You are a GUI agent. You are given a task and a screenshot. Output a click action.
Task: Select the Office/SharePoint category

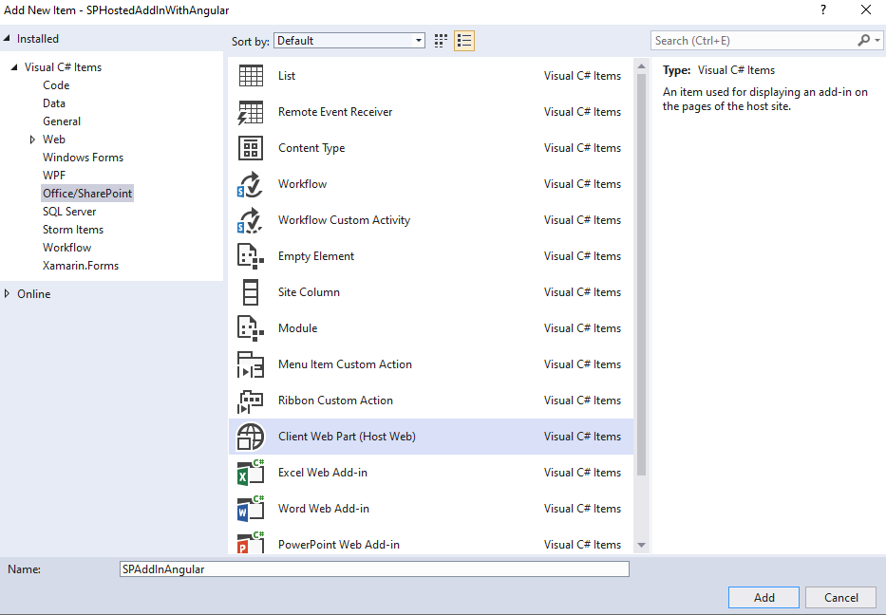click(x=87, y=194)
